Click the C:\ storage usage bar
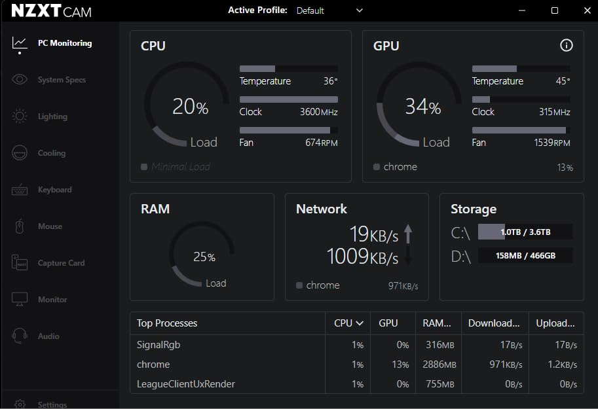 pos(525,232)
